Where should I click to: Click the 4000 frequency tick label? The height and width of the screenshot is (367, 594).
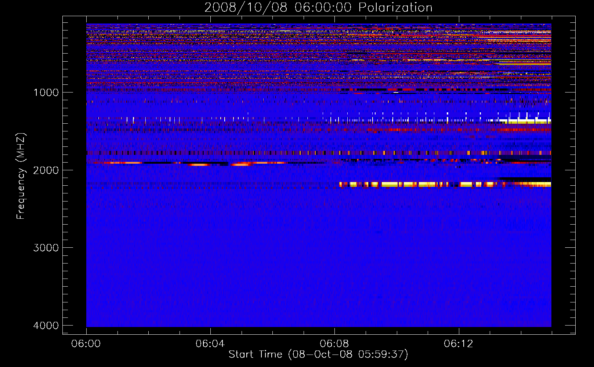click(x=46, y=326)
